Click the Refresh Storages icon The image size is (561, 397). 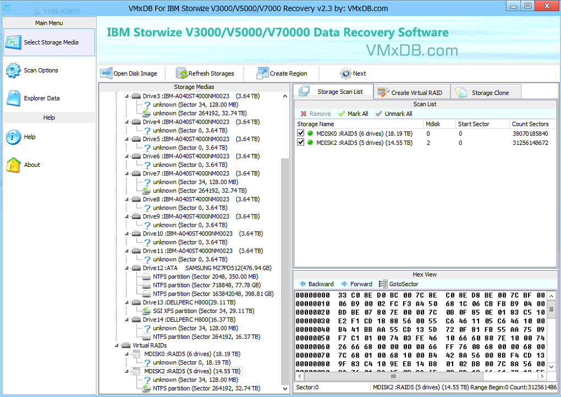pyautogui.click(x=182, y=74)
